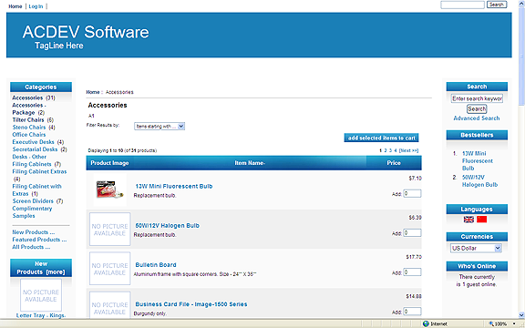Viewport: 525px width, 328px height.
Task: Click the Home link in top navigation
Action: (x=15, y=6)
